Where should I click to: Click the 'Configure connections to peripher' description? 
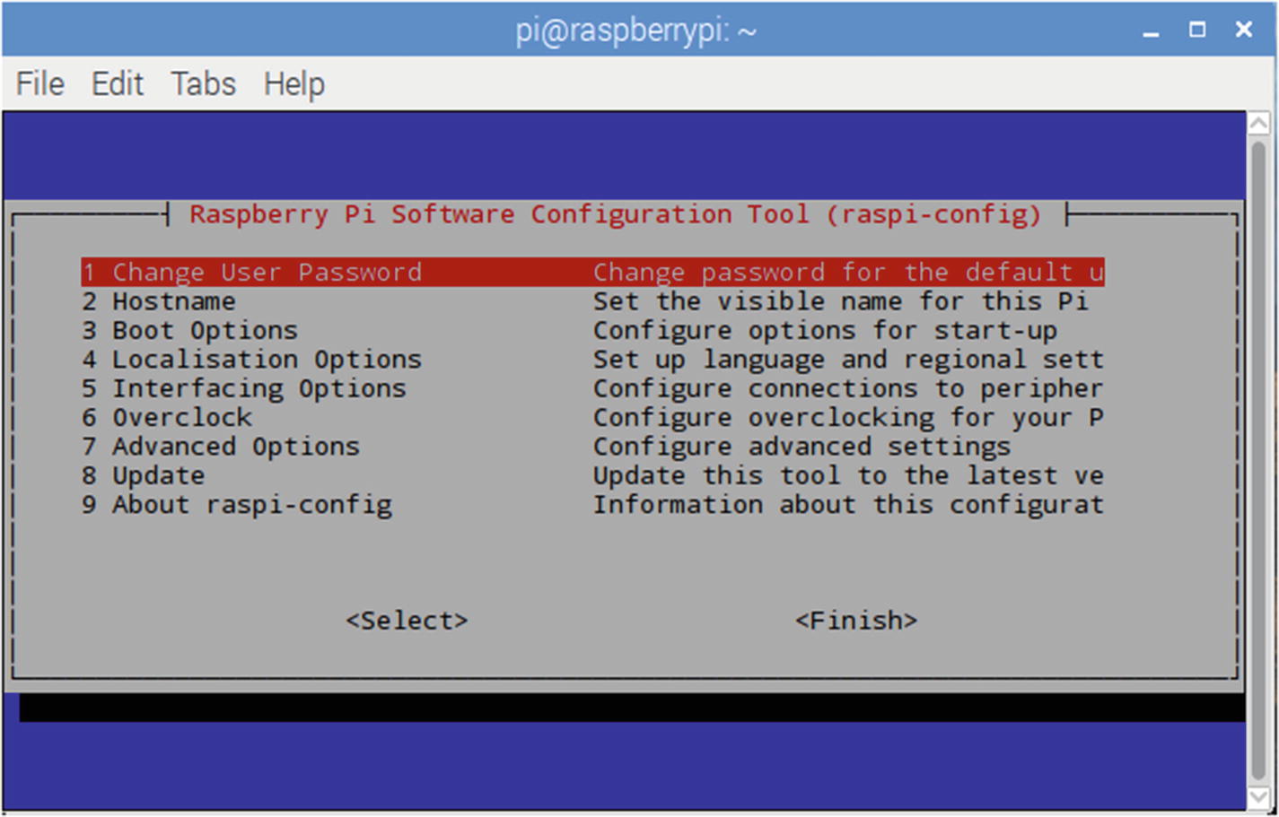(848, 388)
